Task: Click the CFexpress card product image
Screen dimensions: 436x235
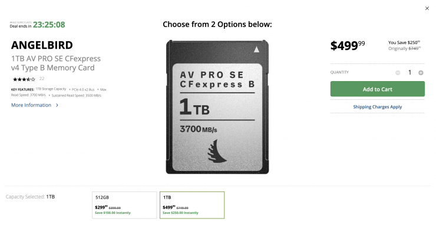Action: pos(217,107)
